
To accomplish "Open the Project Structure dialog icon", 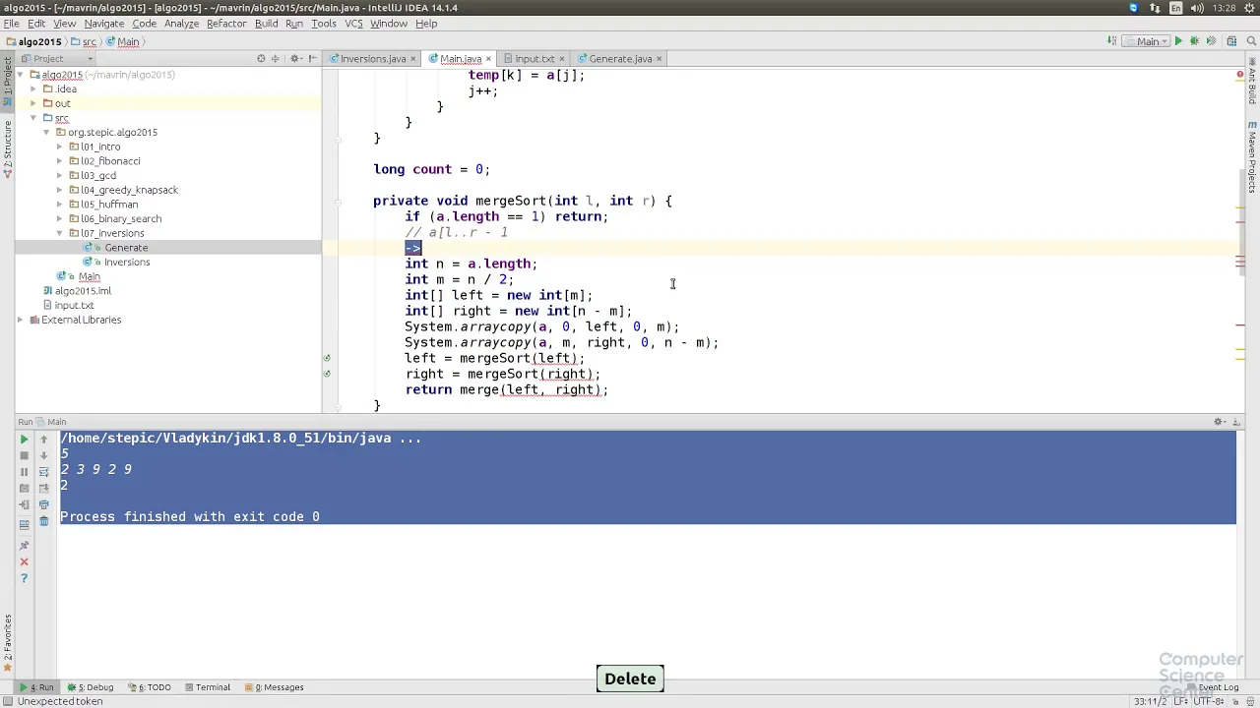I will click(1231, 41).
